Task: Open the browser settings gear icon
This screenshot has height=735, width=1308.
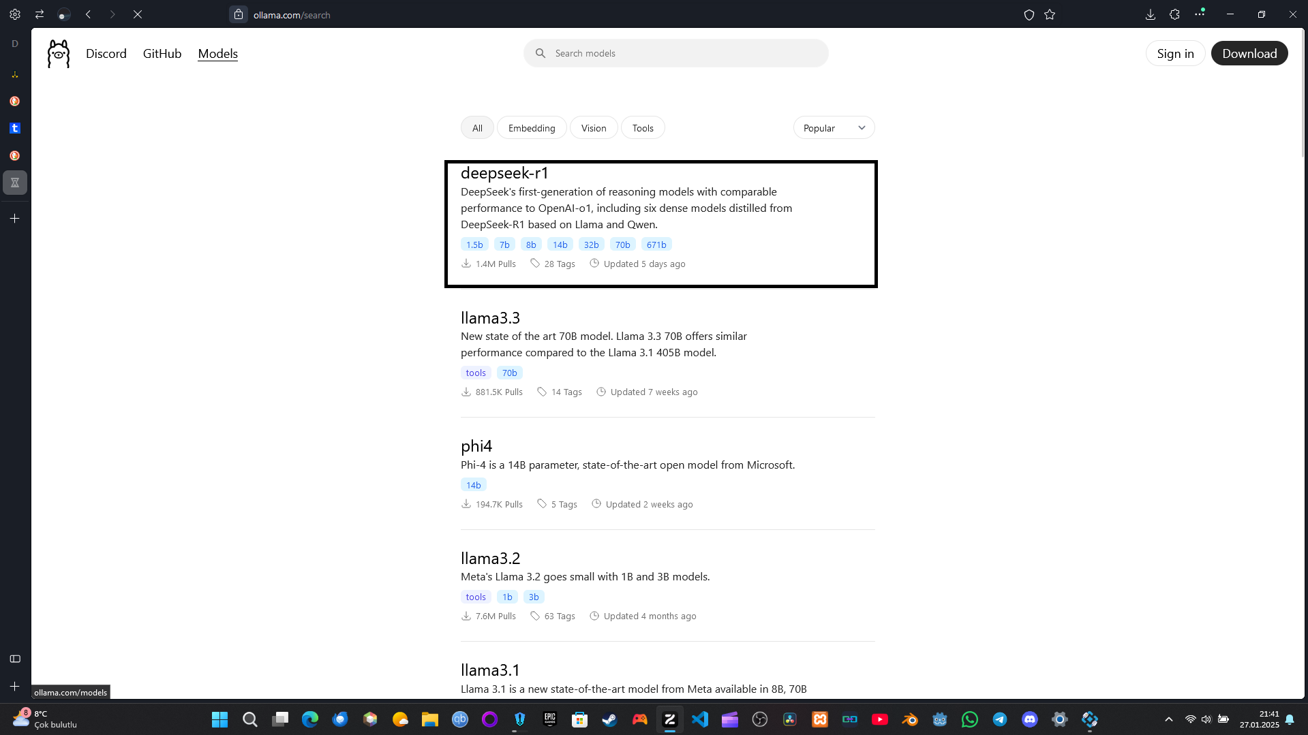Action: (x=15, y=14)
